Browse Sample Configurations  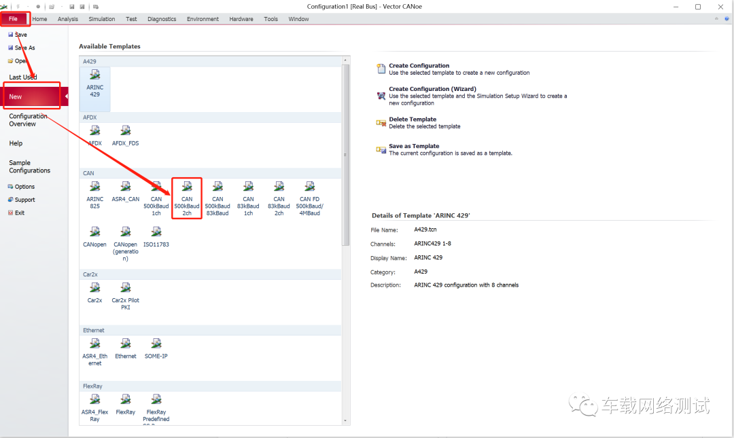(29, 166)
